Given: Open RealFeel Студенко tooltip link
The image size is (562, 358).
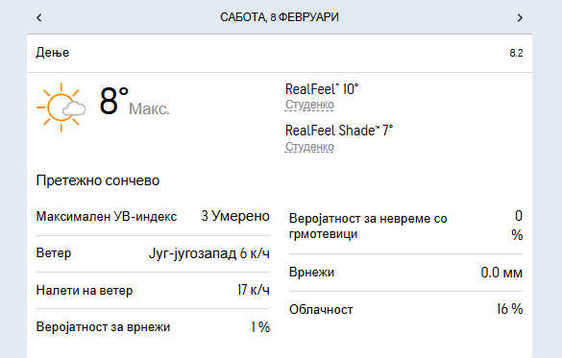Looking at the screenshot, I should point(309,105).
